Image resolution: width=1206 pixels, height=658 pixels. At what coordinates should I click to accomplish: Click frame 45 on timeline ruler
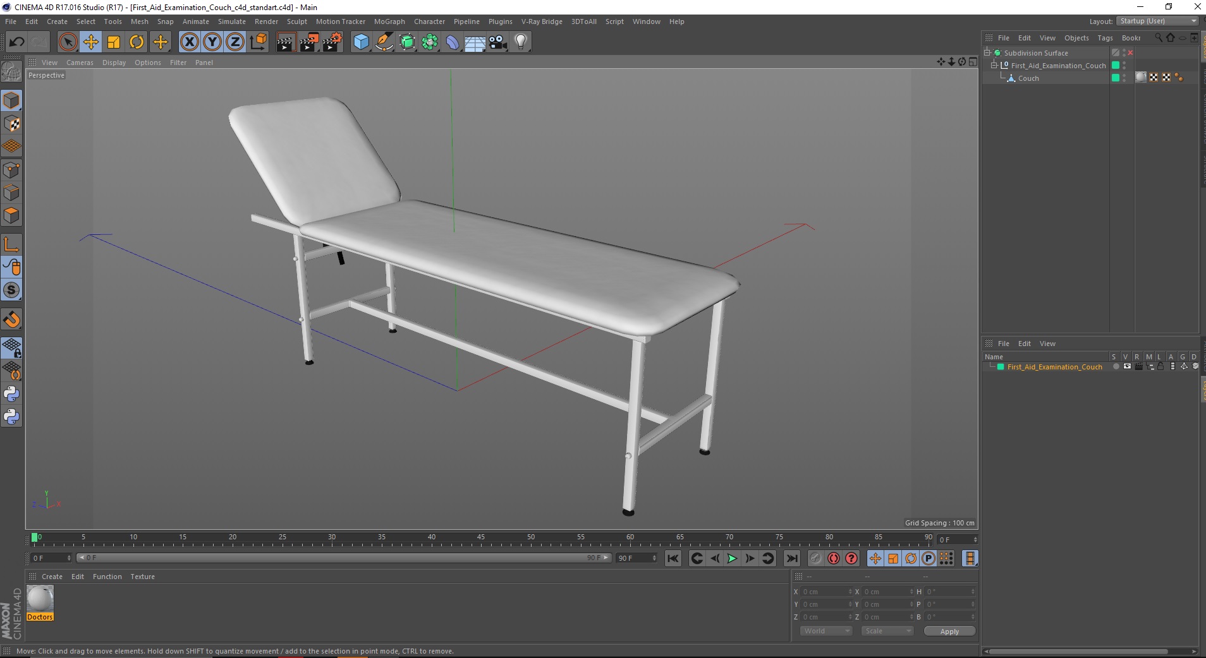point(481,537)
